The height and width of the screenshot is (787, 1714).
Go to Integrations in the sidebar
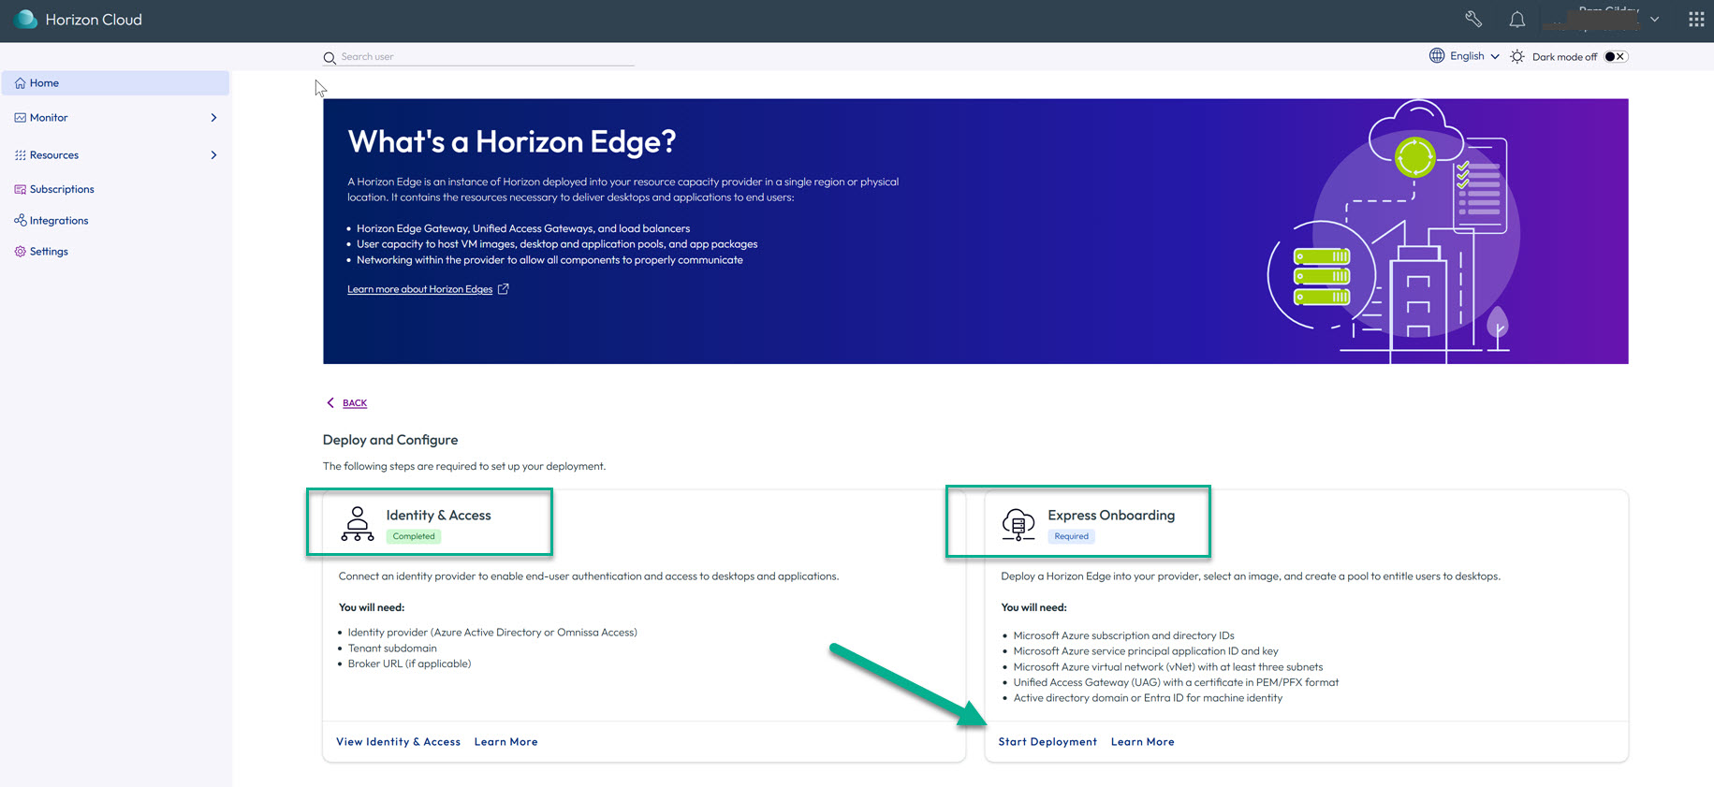click(x=59, y=221)
